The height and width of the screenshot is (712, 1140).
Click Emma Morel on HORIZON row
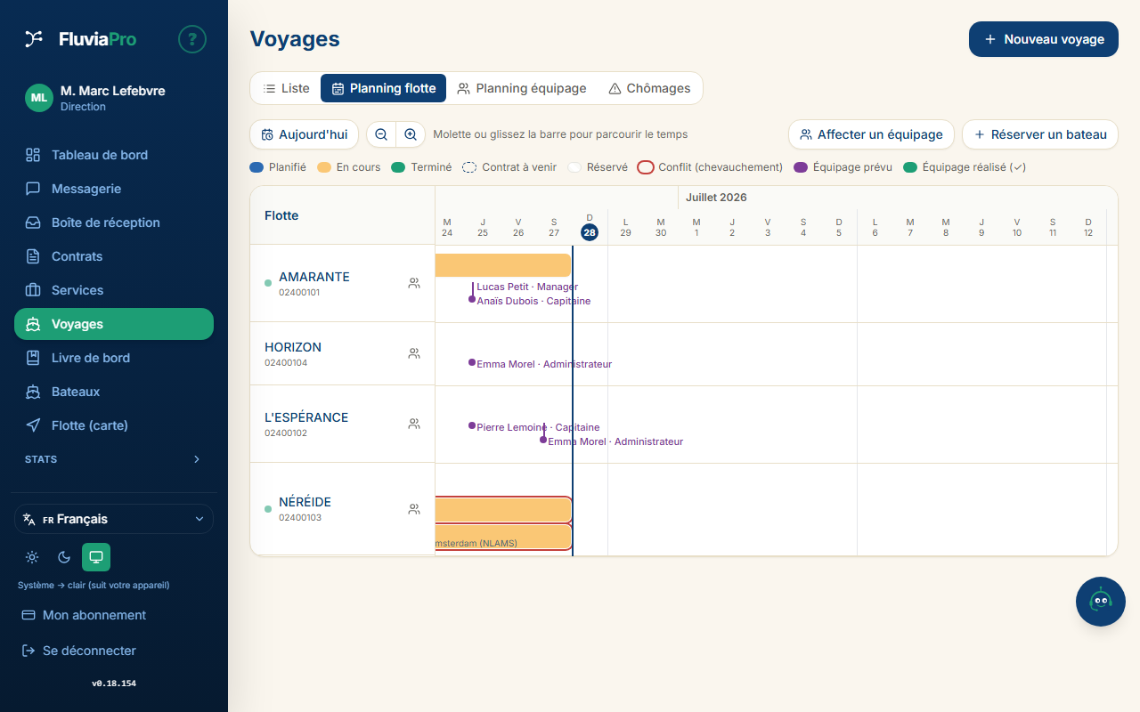pos(544,364)
